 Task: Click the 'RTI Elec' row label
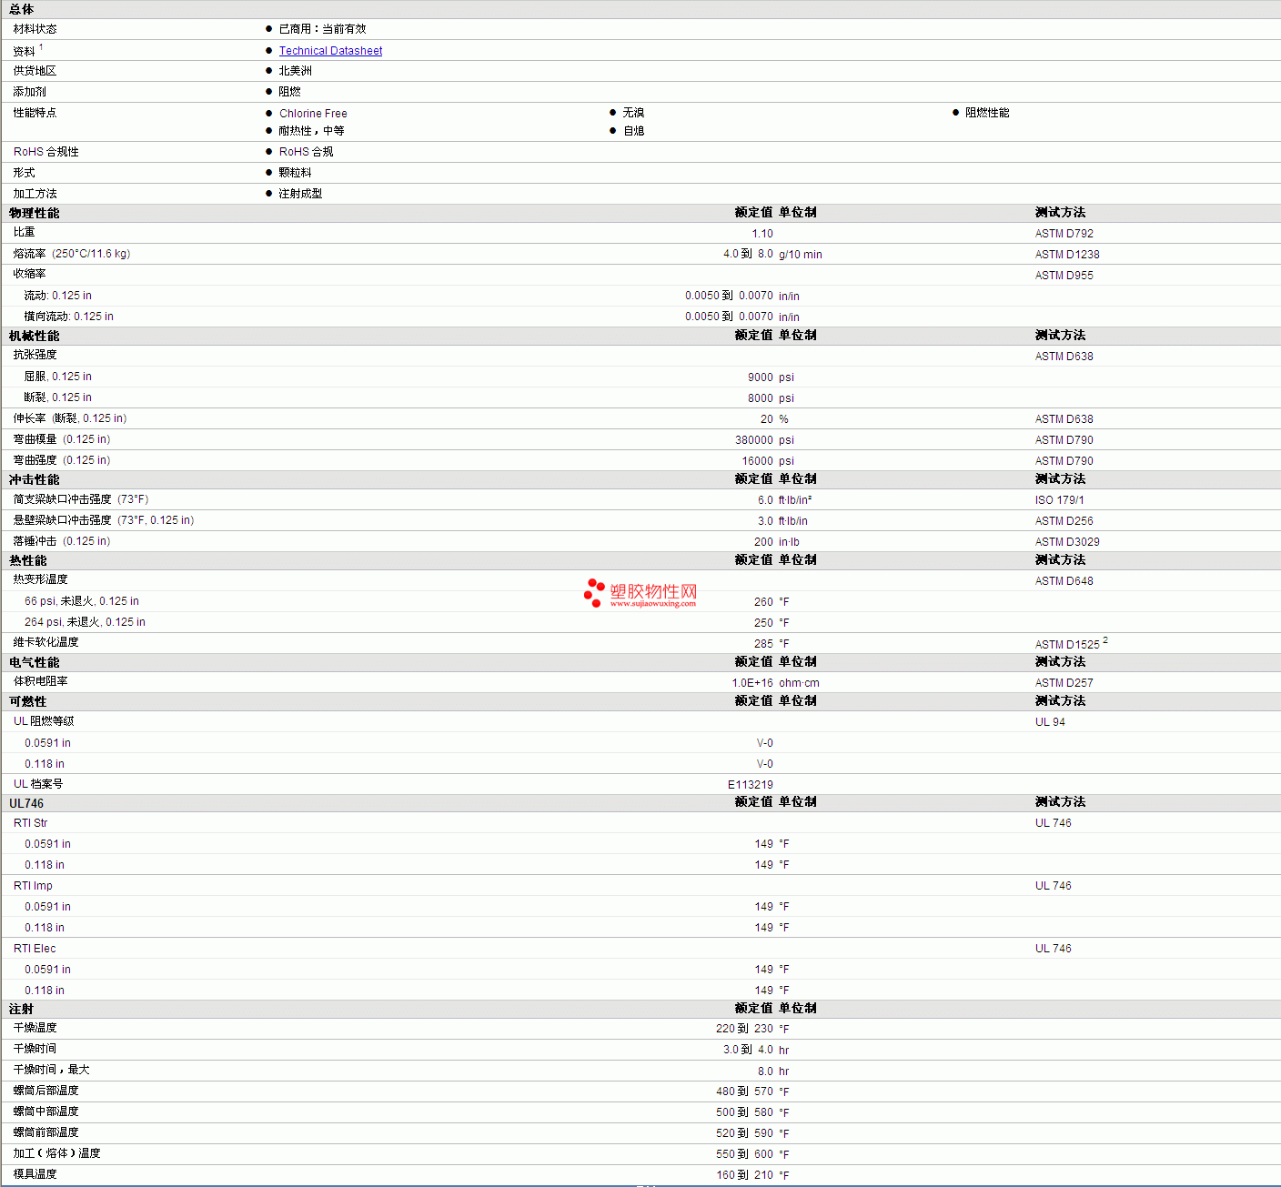coord(35,949)
